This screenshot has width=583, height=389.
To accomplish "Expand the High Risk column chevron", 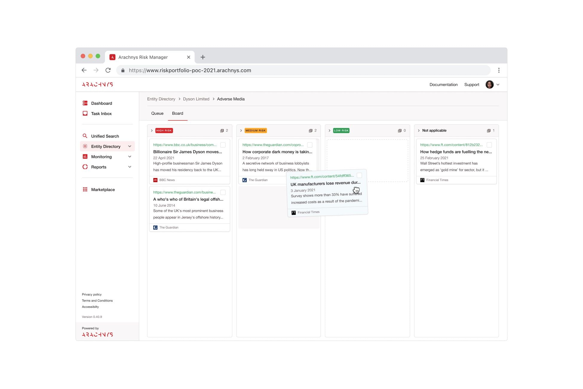I will pyautogui.click(x=152, y=131).
